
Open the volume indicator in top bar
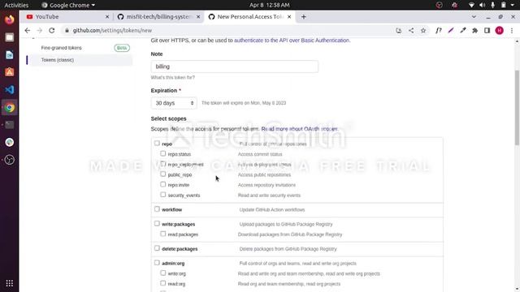point(482,5)
